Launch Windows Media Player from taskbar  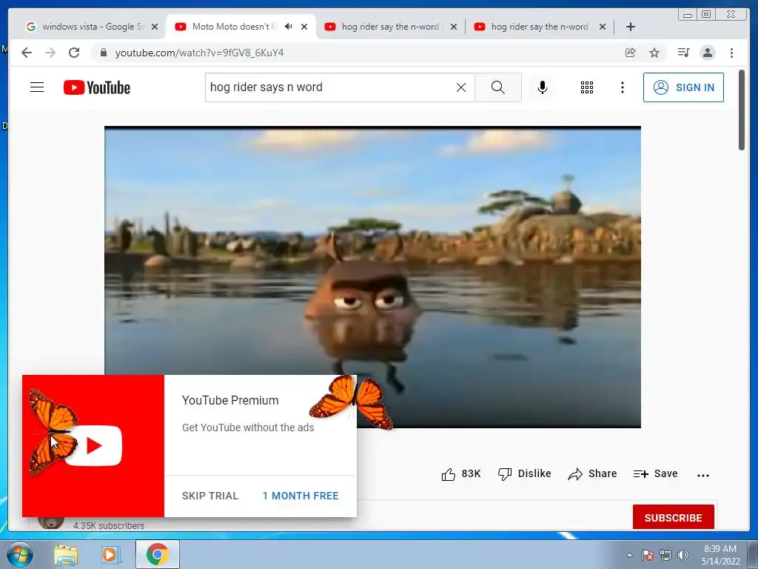point(110,555)
